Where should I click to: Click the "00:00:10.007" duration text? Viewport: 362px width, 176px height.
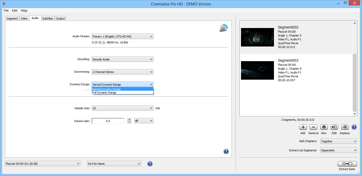287,80
